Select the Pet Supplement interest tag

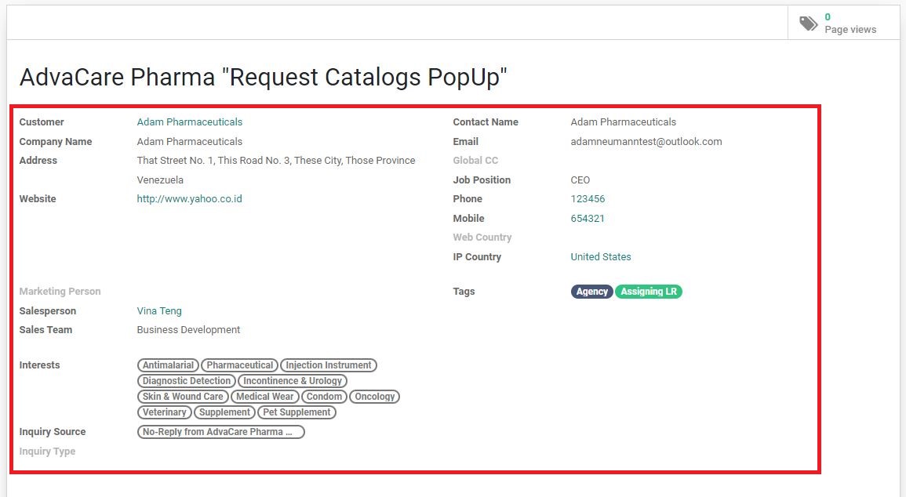click(297, 412)
